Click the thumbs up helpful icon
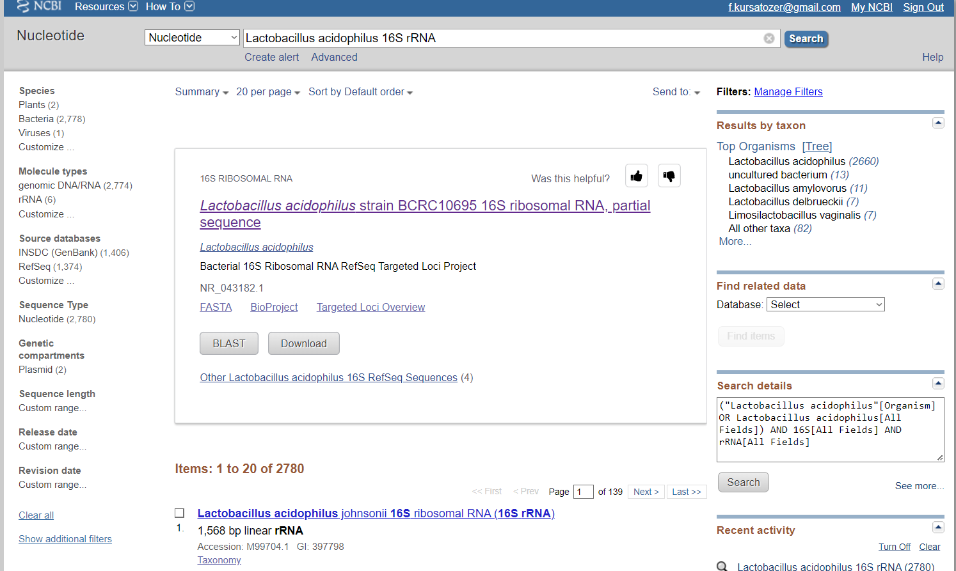Viewport: 956px width, 571px height. click(x=637, y=176)
